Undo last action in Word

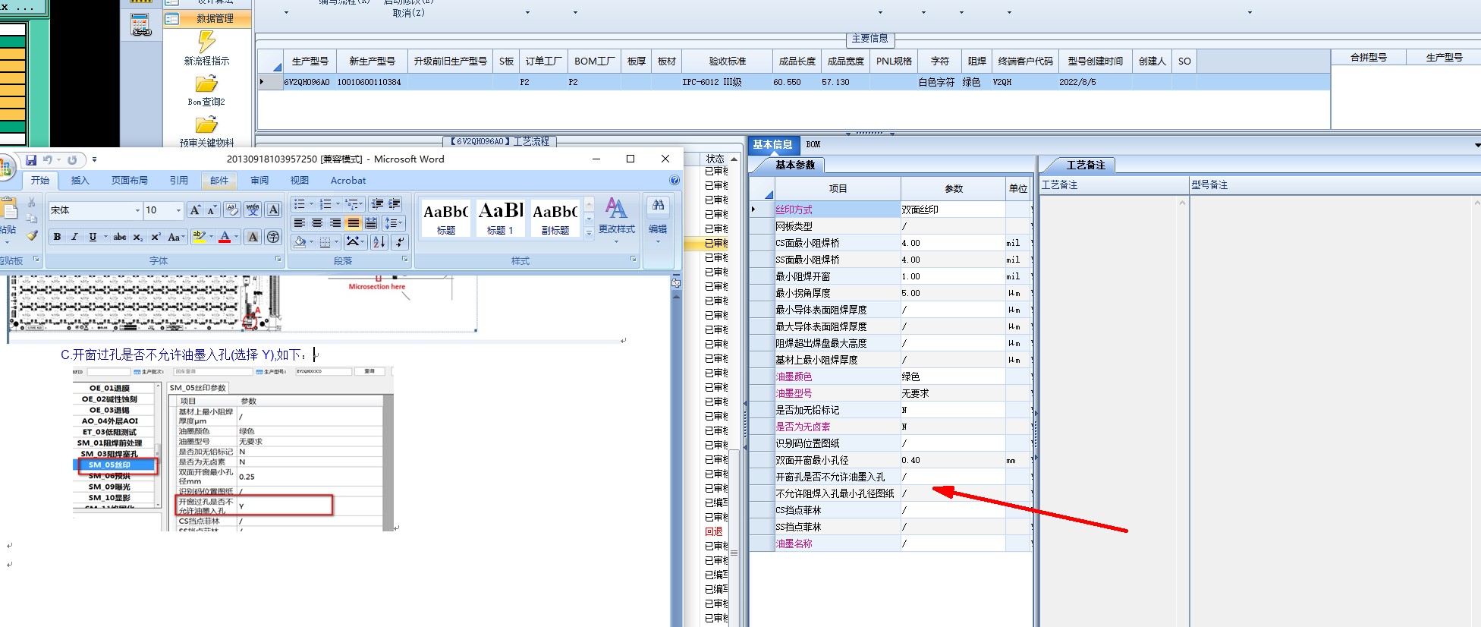(x=47, y=160)
